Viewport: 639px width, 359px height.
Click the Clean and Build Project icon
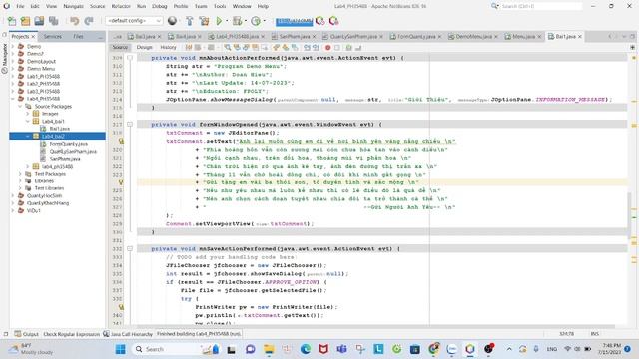coord(204,21)
